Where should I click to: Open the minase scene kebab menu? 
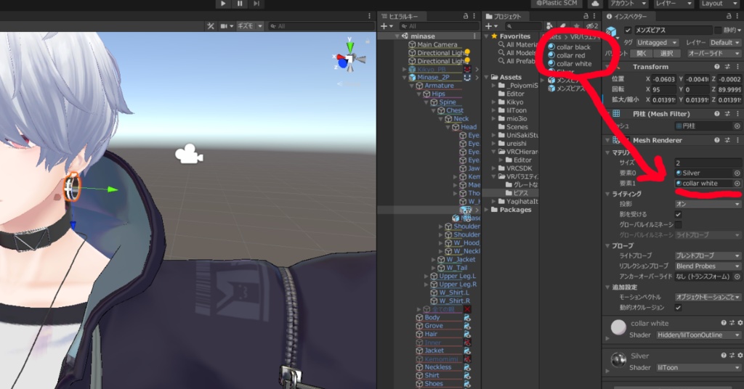tap(475, 36)
